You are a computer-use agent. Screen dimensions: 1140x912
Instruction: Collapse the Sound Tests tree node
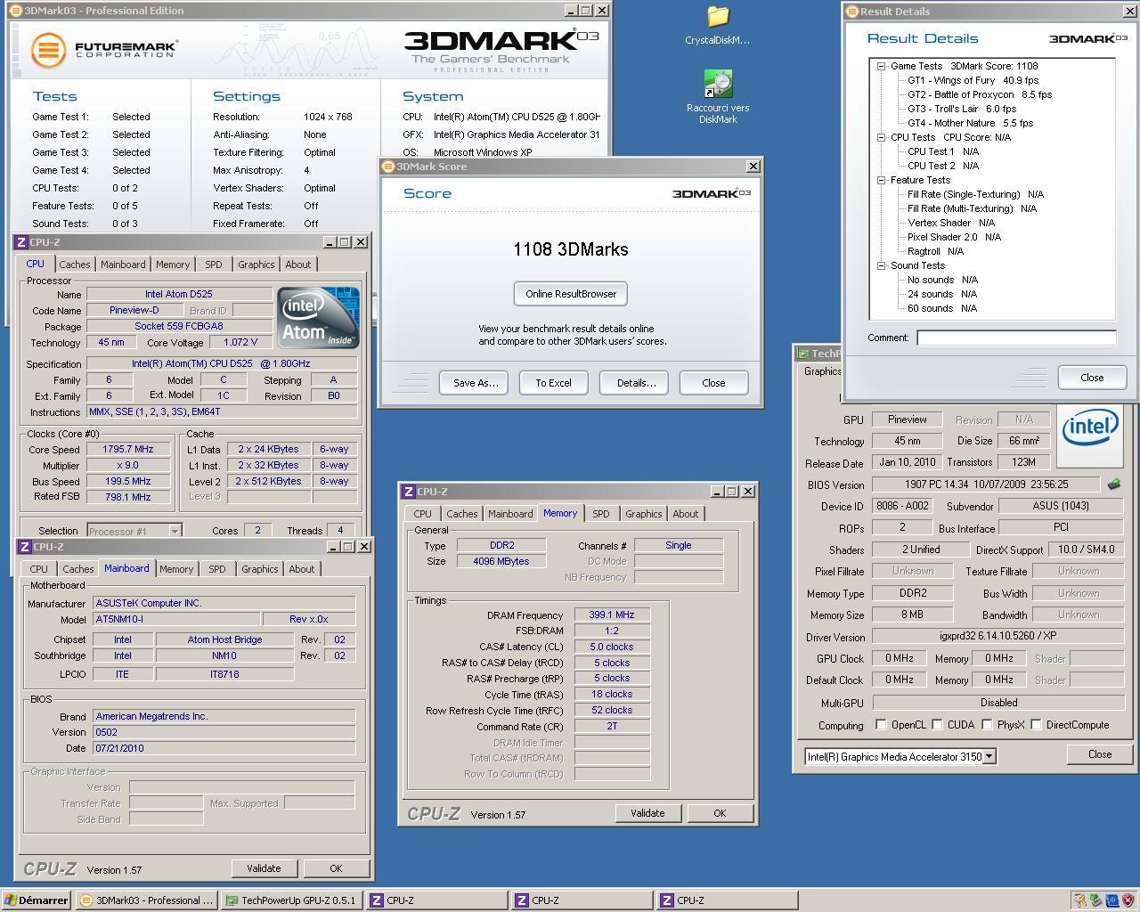tap(881, 265)
